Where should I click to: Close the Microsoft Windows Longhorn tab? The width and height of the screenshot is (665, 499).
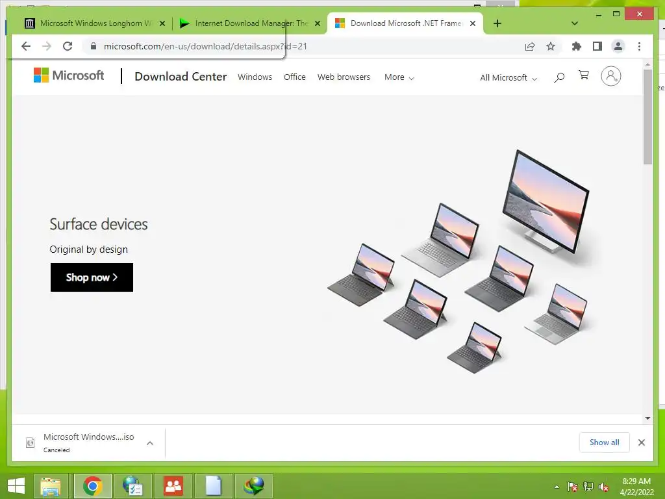tap(162, 24)
